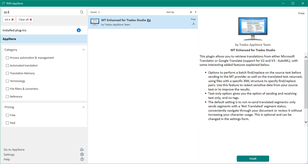Tick the Free pricing checkbox
The width and height of the screenshot is (308, 164).
(x=7, y=115)
